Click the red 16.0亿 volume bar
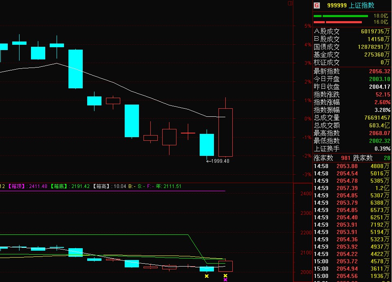The height and width of the screenshot is (282, 392). pyautogui.click(x=338, y=22)
